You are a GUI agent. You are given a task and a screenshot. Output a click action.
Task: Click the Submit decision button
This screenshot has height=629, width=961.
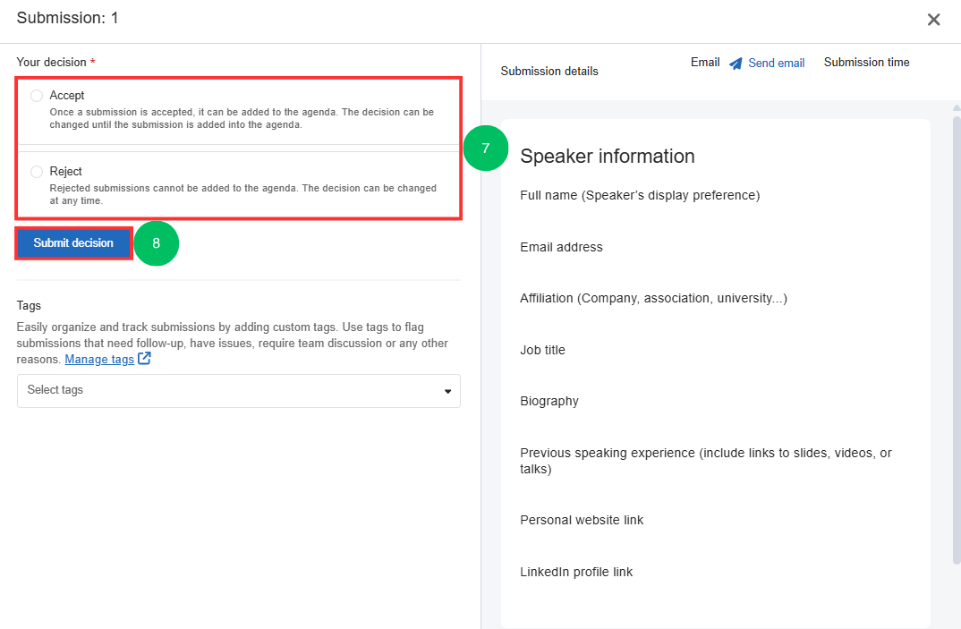(73, 243)
